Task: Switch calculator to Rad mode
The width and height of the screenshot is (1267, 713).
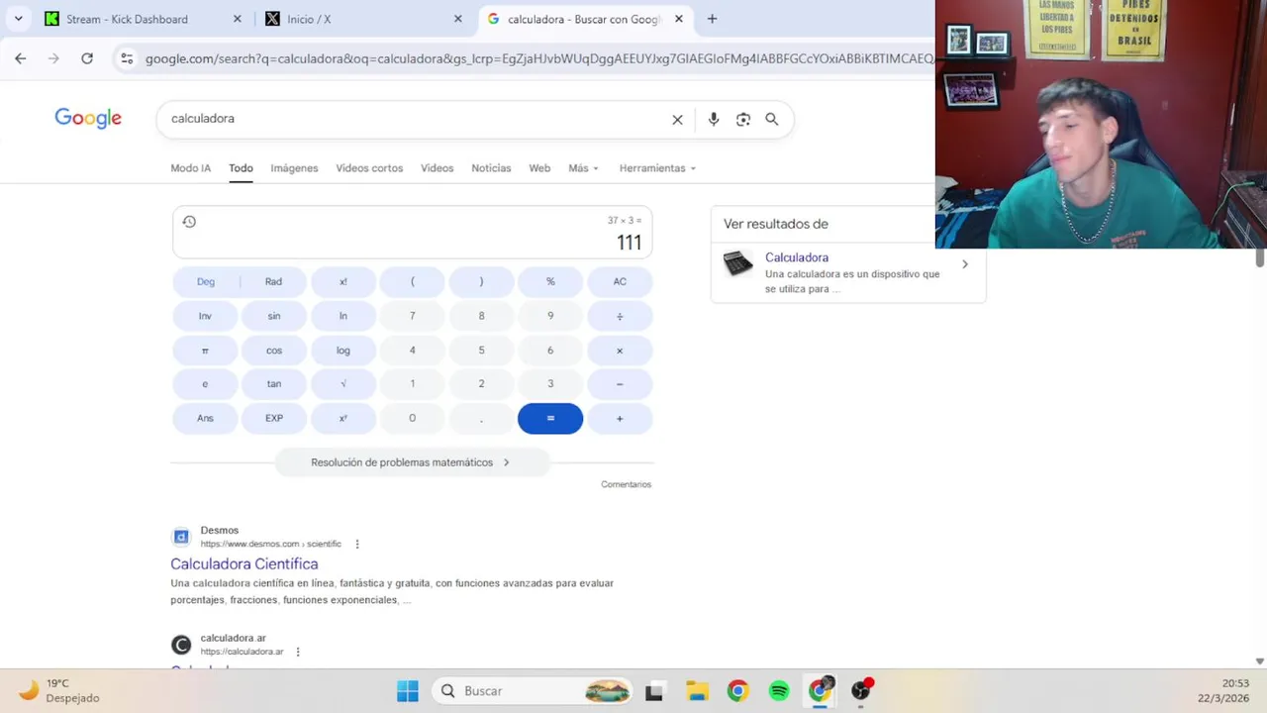Action: tap(273, 281)
